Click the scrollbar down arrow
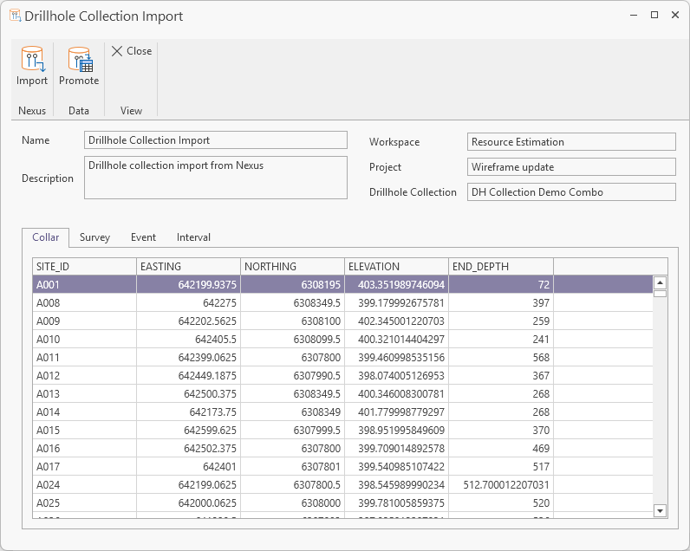Viewport: 690px width, 551px height. click(660, 511)
